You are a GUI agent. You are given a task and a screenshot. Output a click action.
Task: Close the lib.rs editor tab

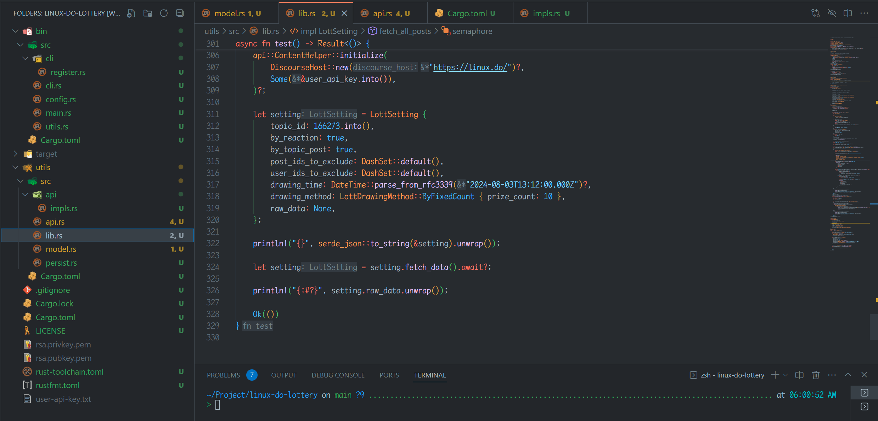click(344, 13)
